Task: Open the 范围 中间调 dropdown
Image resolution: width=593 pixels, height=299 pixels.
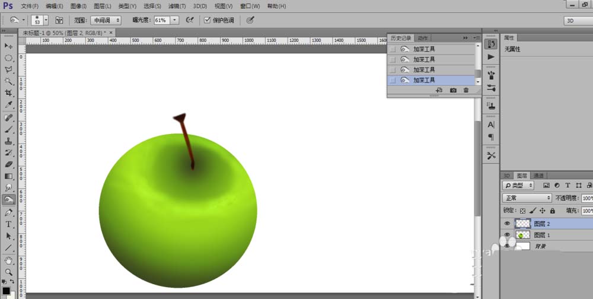Action: pos(106,20)
